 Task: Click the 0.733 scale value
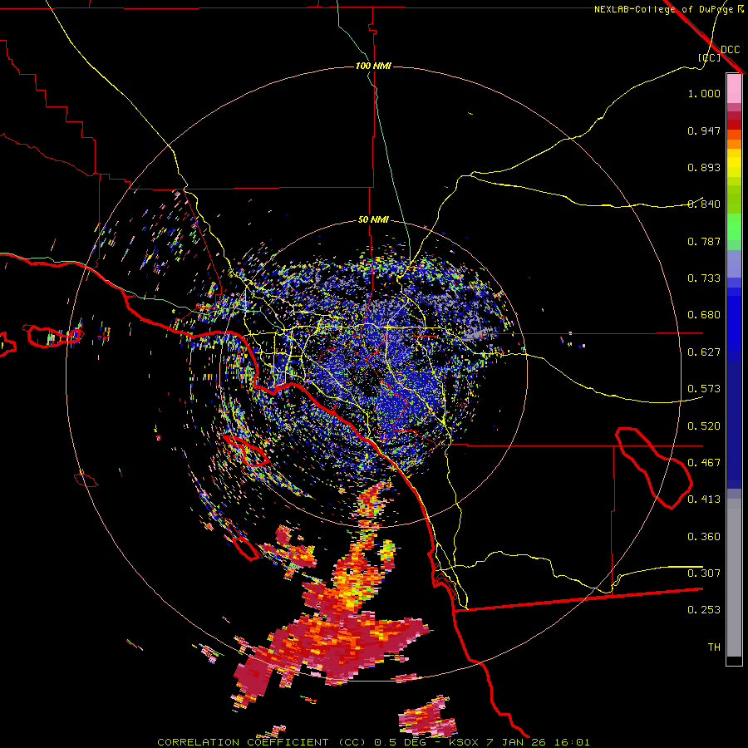point(704,278)
